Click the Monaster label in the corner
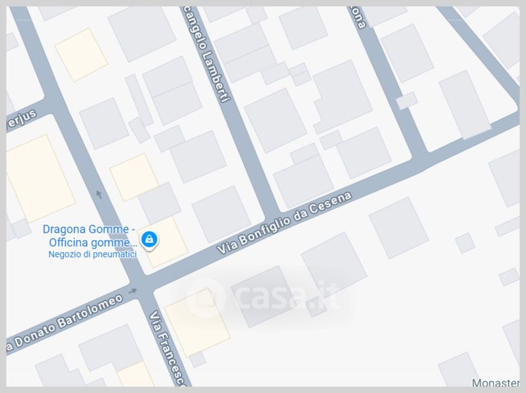This screenshot has height=393, width=526. (x=496, y=382)
